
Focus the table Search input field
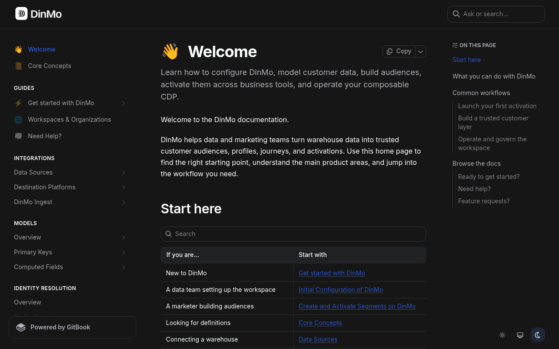(293, 234)
